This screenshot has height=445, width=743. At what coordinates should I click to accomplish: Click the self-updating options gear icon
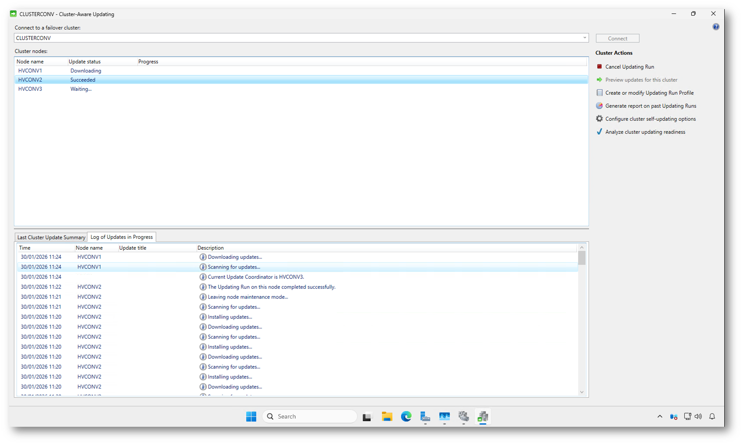(599, 119)
